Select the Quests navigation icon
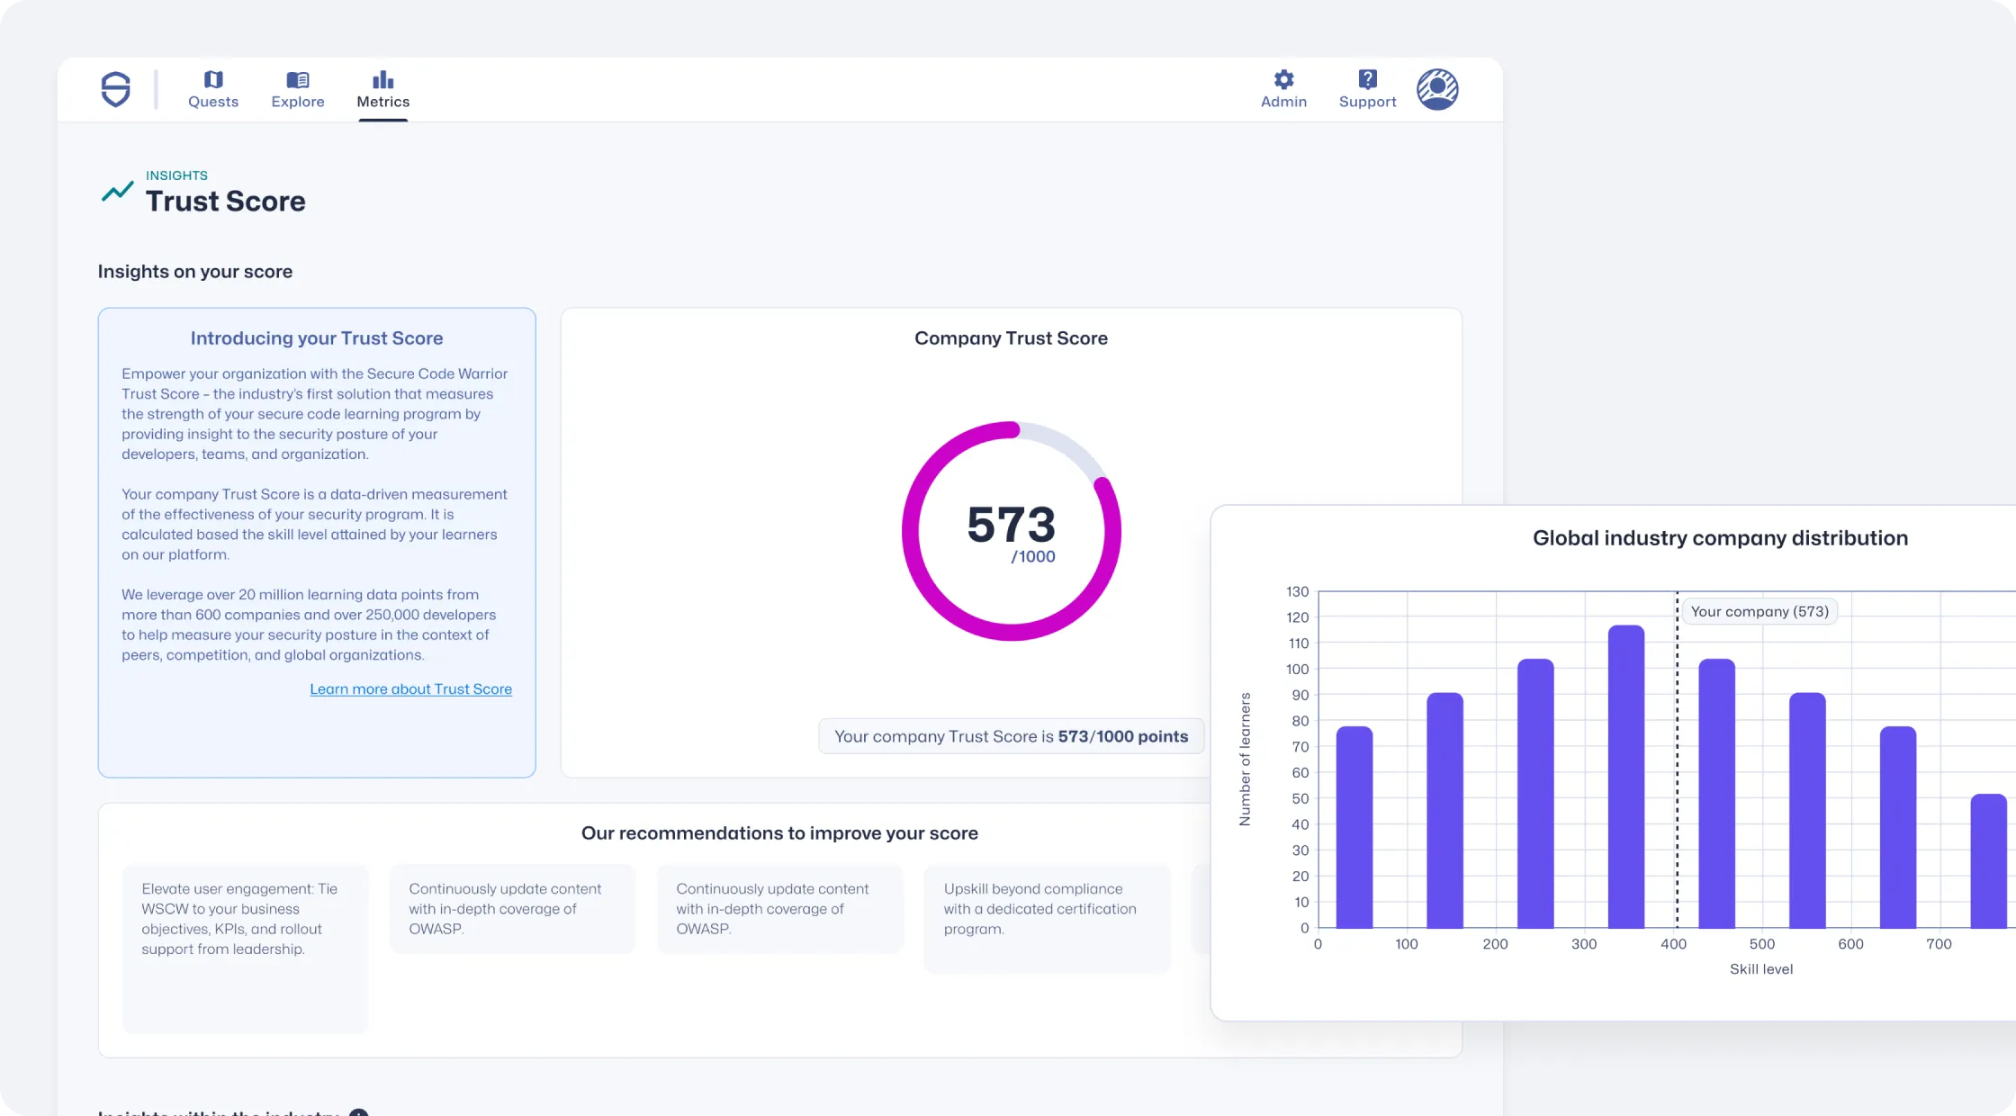The height and width of the screenshot is (1116, 2016). click(x=212, y=77)
